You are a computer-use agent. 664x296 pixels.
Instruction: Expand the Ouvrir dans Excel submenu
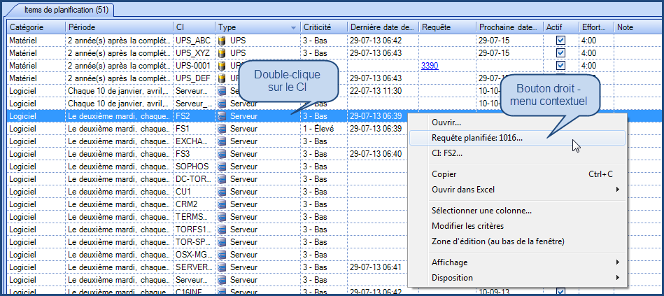617,190
